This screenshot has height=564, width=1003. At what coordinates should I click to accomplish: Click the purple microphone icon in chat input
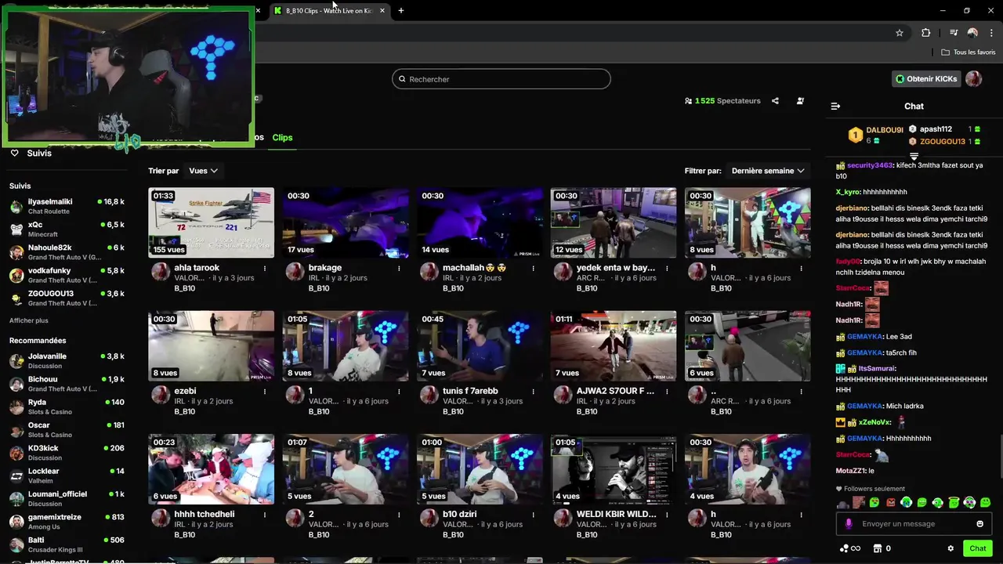(849, 524)
